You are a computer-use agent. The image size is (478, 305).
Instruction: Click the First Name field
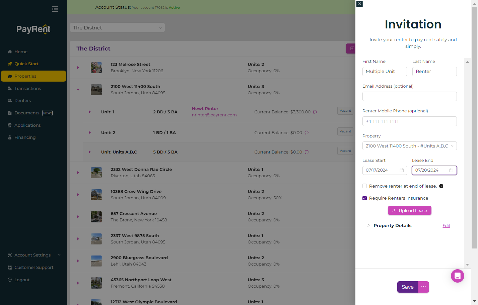pos(385,72)
